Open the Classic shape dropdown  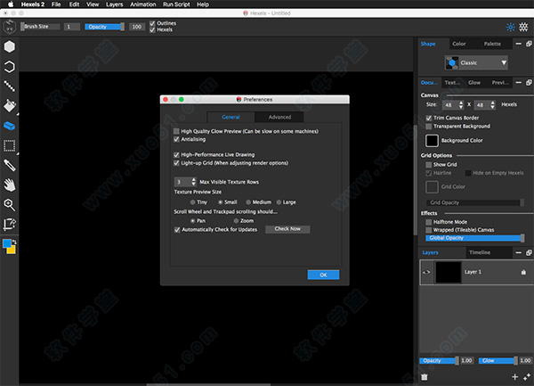coord(476,62)
